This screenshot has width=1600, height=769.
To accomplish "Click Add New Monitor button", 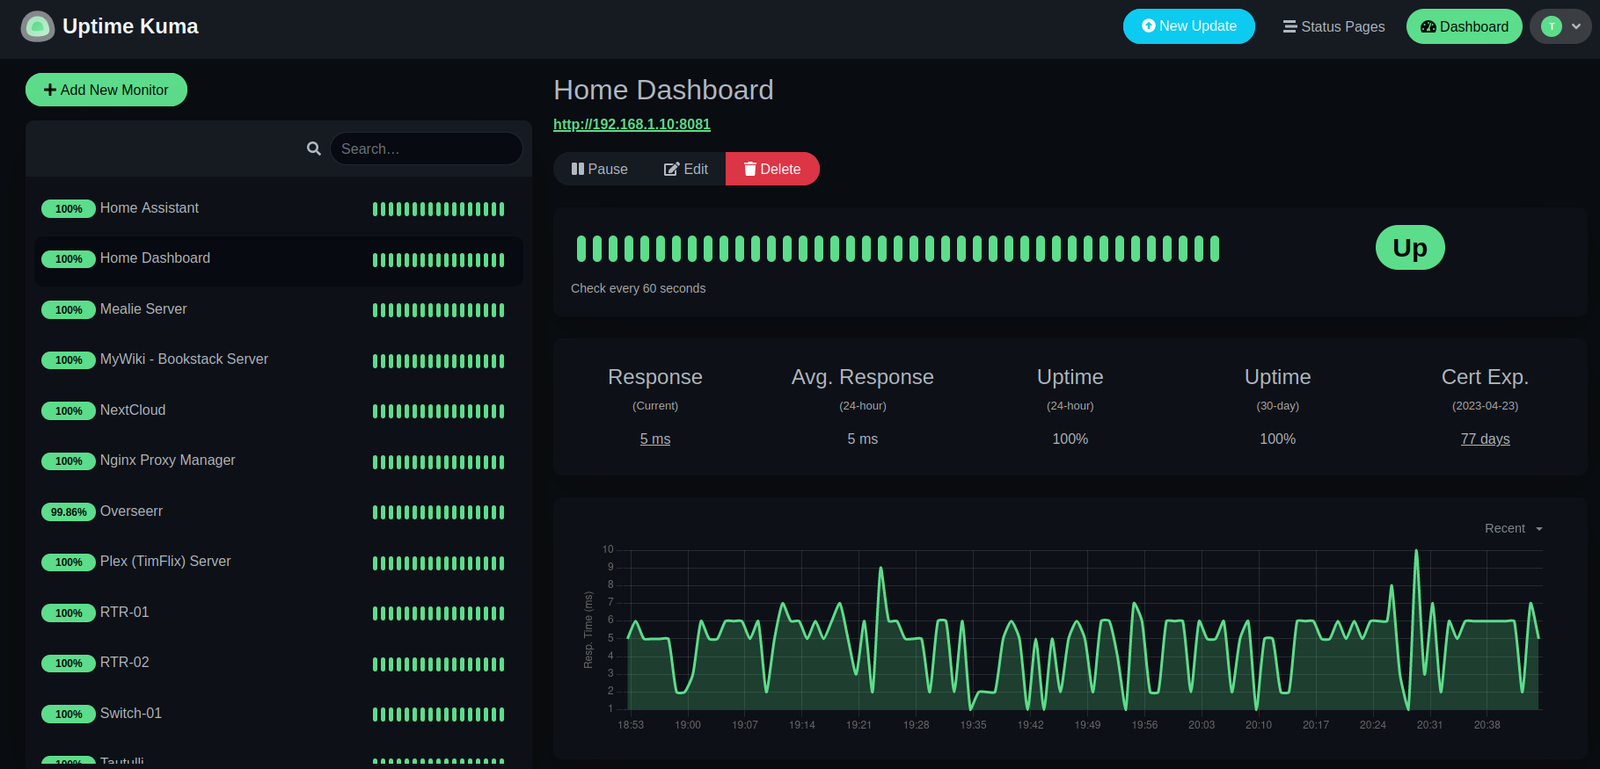I will point(106,90).
